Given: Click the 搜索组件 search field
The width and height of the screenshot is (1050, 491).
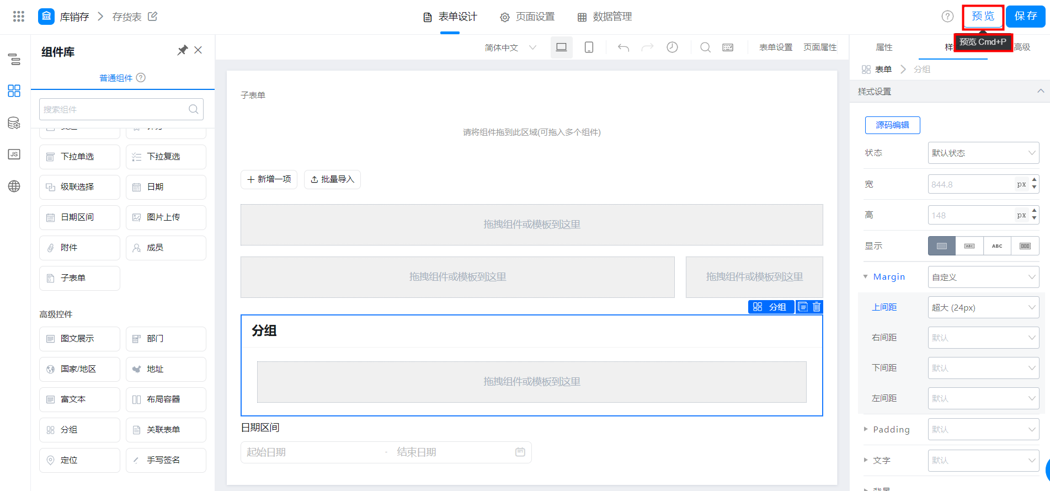Looking at the screenshot, I should 121,109.
